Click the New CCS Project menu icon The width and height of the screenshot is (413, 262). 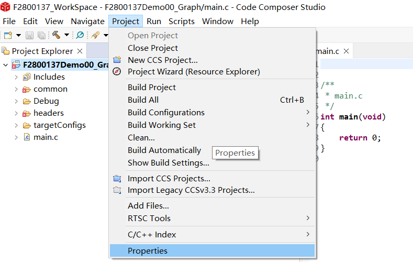tap(117, 60)
